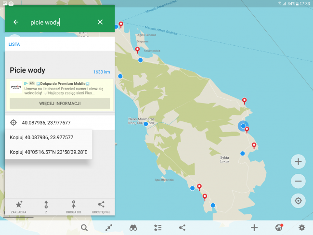Set route start with Z button

pyautogui.click(x=46, y=207)
